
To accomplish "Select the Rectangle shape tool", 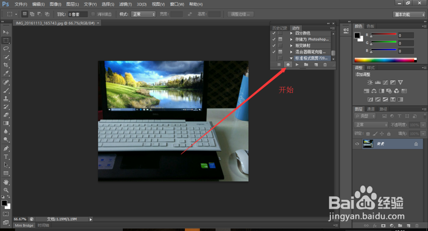I will point(6,173).
